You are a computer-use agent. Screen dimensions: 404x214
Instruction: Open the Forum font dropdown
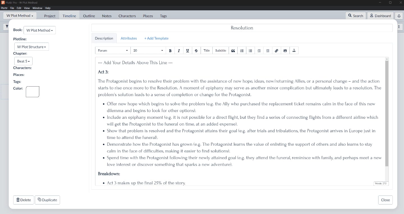point(112,50)
